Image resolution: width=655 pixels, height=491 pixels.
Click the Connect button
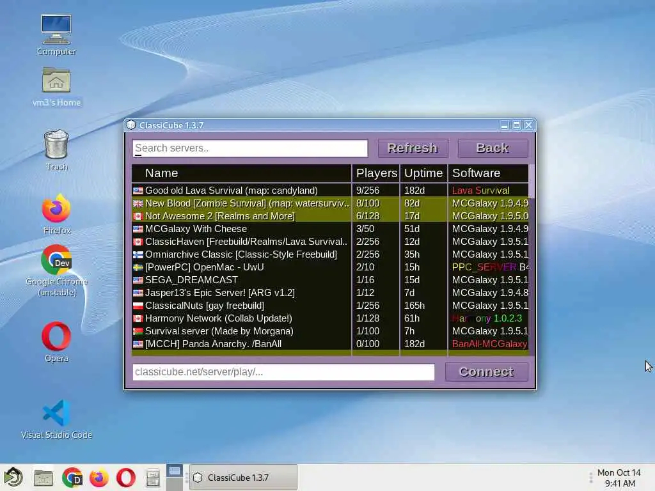486,371
